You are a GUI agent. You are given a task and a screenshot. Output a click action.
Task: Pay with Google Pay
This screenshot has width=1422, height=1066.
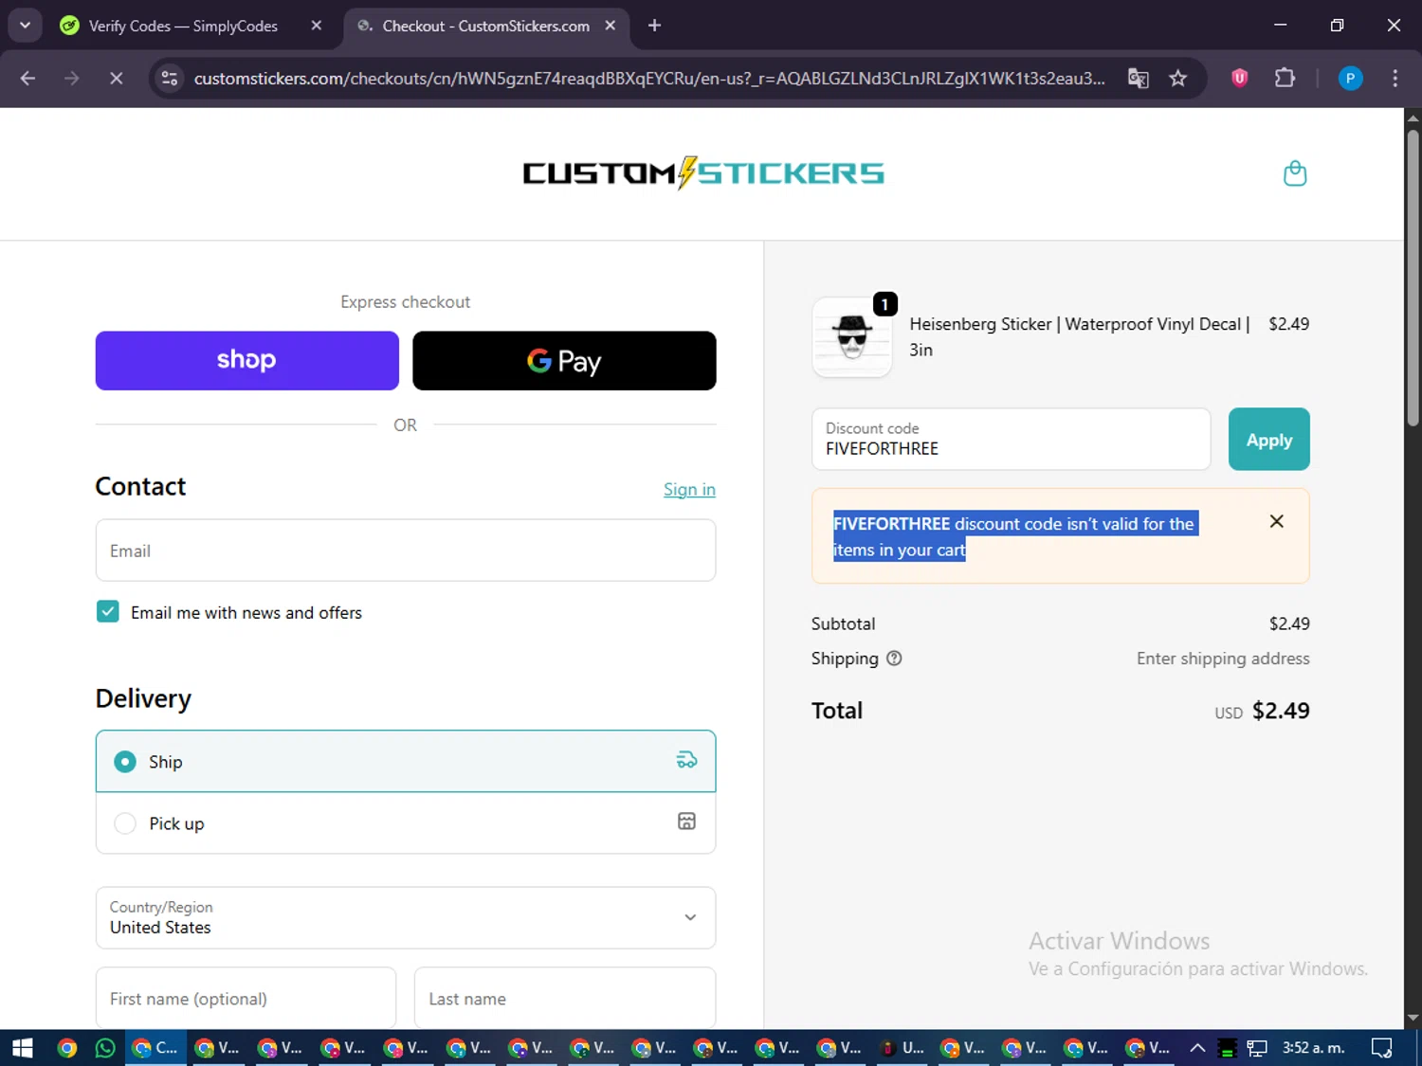(564, 360)
